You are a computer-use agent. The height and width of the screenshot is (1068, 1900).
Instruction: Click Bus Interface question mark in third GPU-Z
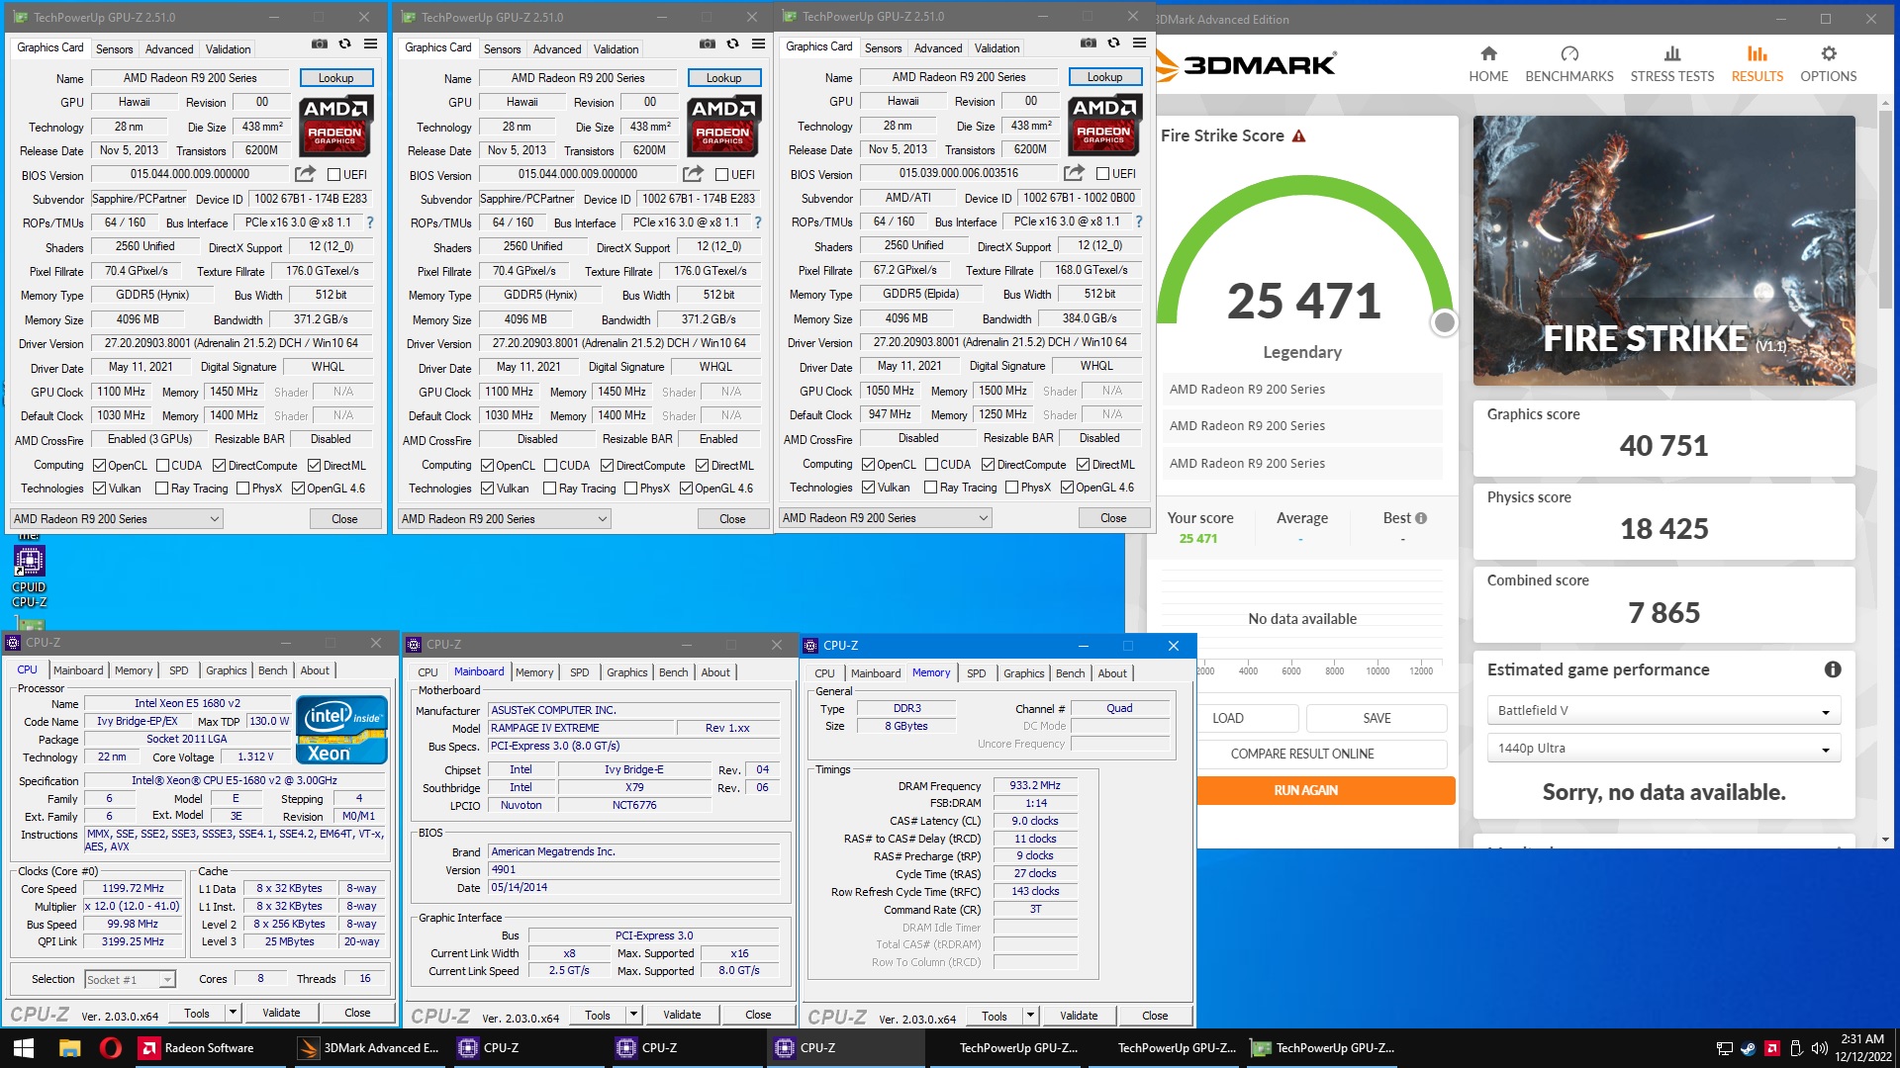click(x=1138, y=222)
